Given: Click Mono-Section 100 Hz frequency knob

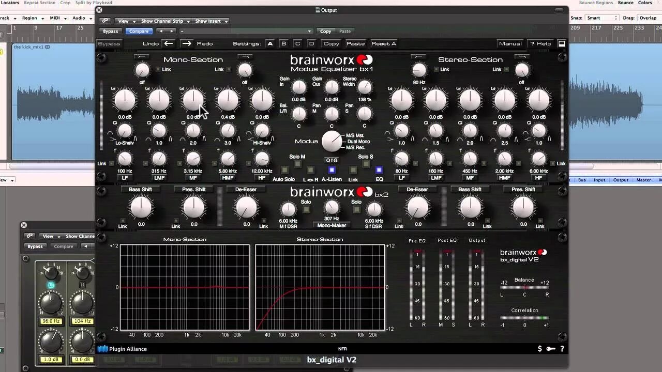Looking at the screenshot, I should click(125, 159).
